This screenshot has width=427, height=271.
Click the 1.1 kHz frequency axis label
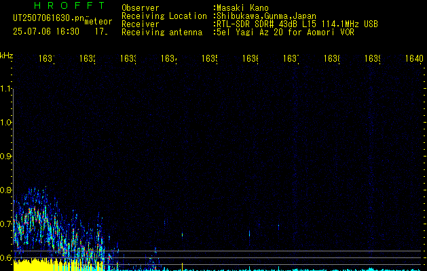(7, 89)
